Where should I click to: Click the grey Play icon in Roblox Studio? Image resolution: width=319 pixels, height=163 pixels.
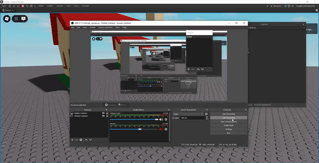(x=18, y=6)
